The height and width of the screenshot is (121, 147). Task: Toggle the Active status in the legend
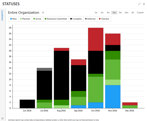(37, 19)
